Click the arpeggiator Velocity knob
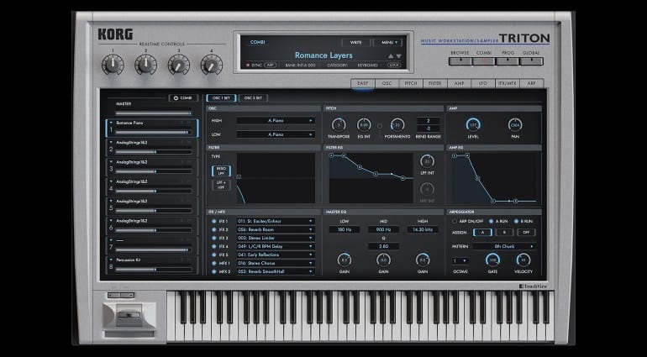Image resolution: width=647 pixels, height=357 pixels. (x=523, y=260)
